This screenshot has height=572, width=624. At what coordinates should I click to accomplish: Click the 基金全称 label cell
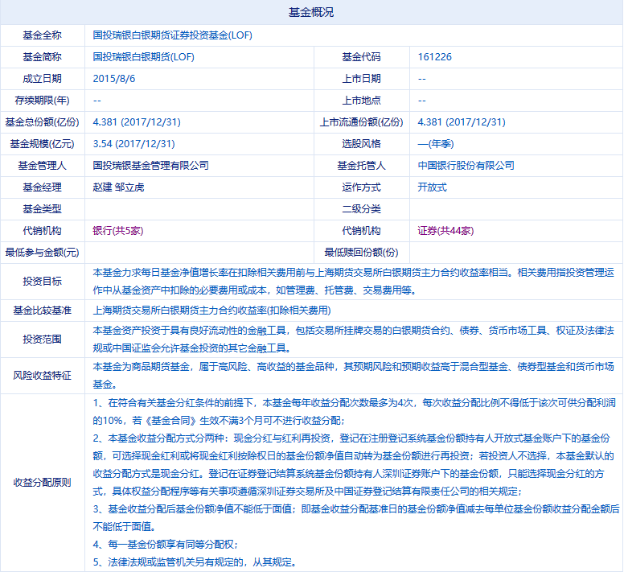coord(42,35)
